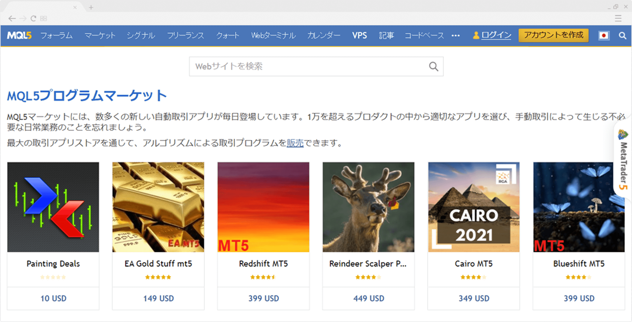Click the MQL5 logo in the navbar
This screenshot has width=632, height=322.
click(19, 36)
